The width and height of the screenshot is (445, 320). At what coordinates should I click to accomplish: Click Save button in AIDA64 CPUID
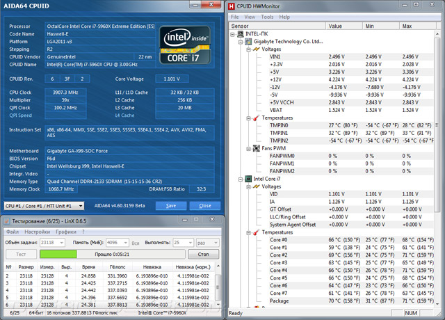(171, 206)
